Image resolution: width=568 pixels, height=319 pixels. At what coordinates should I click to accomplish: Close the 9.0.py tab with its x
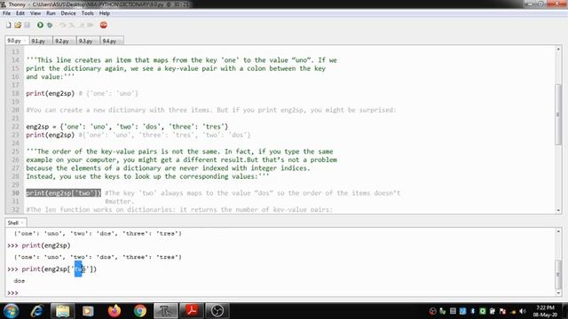(25, 41)
